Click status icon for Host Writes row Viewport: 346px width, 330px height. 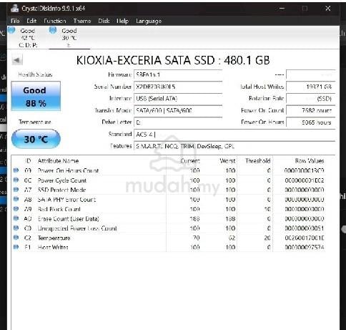(16, 247)
